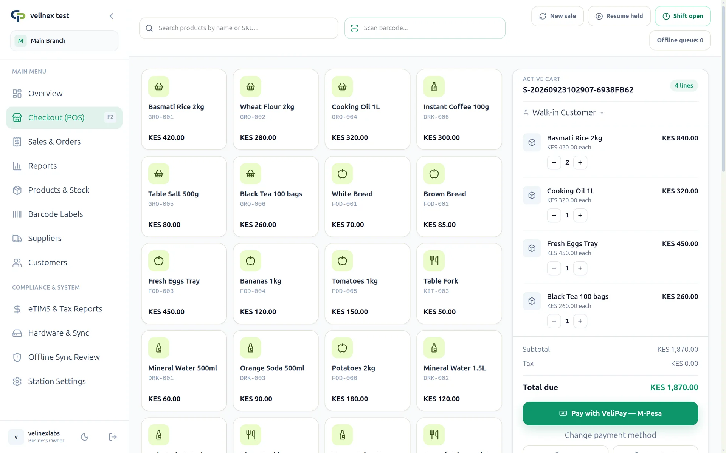Image resolution: width=726 pixels, height=453 pixels.
Task: Increase Basmati Rice 2kg quantity
Action: point(580,162)
